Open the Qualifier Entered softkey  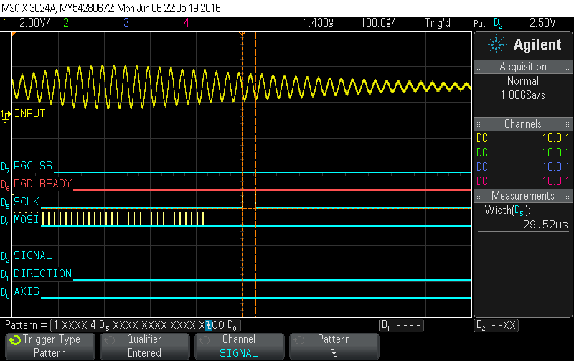pyautogui.click(x=144, y=346)
